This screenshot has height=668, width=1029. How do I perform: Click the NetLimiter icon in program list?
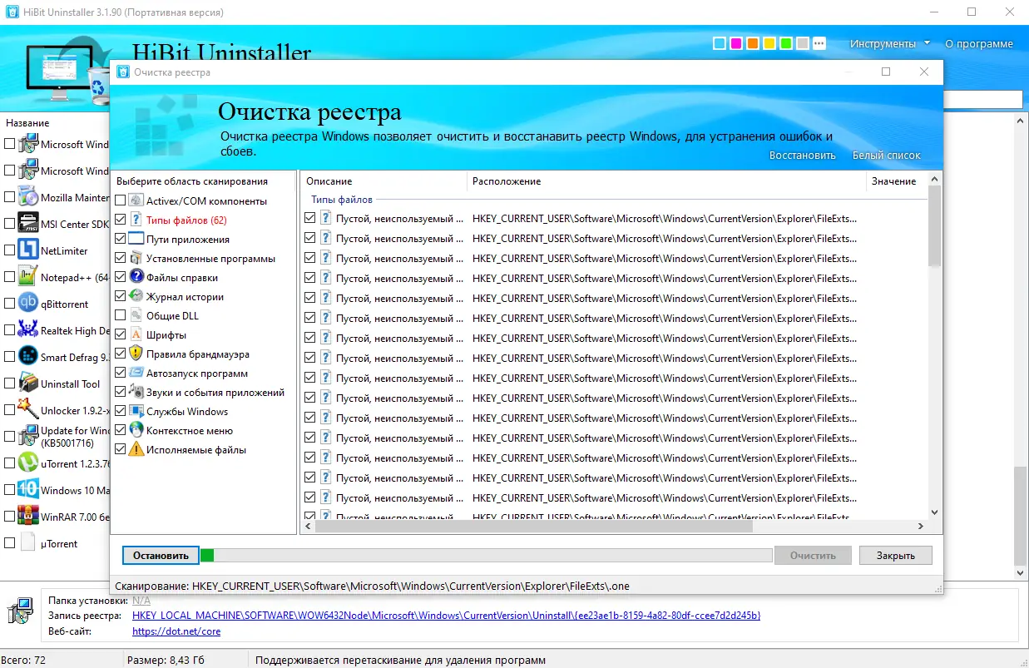point(28,250)
